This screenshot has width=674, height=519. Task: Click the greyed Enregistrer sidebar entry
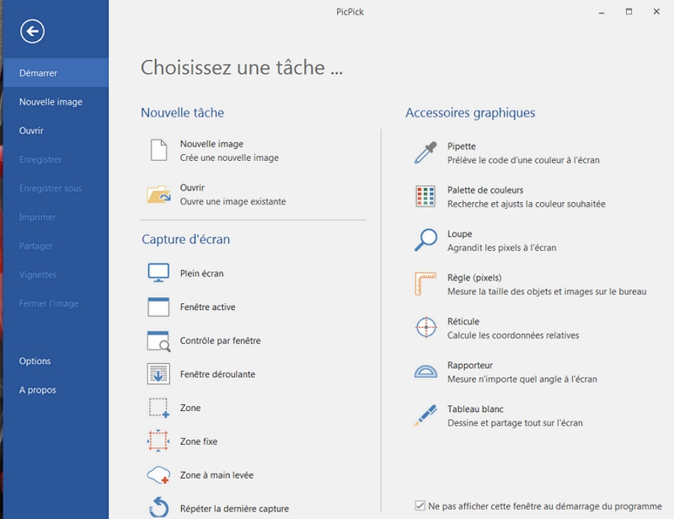pos(55,159)
